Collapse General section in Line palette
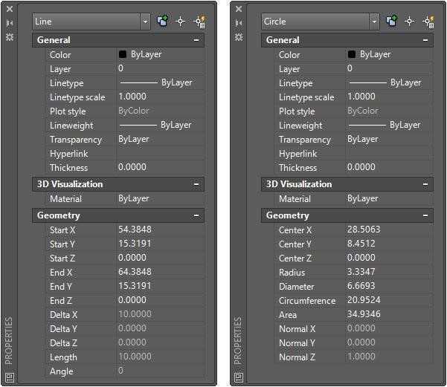The image size is (447, 387). [x=196, y=40]
